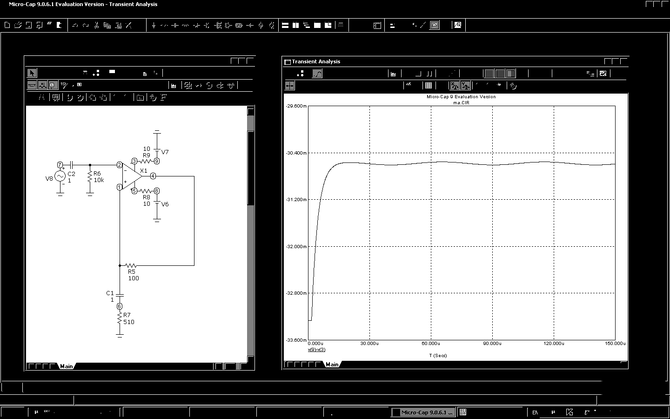The width and height of the screenshot is (670, 419).
Task: Open the Main tab in schematic window
Action: click(x=67, y=366)
